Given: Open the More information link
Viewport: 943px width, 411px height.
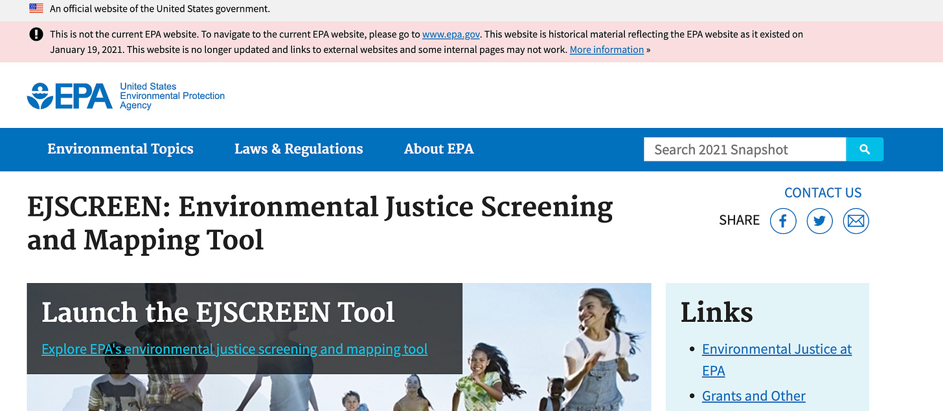Looking at the screenshot, I should 607,50.
